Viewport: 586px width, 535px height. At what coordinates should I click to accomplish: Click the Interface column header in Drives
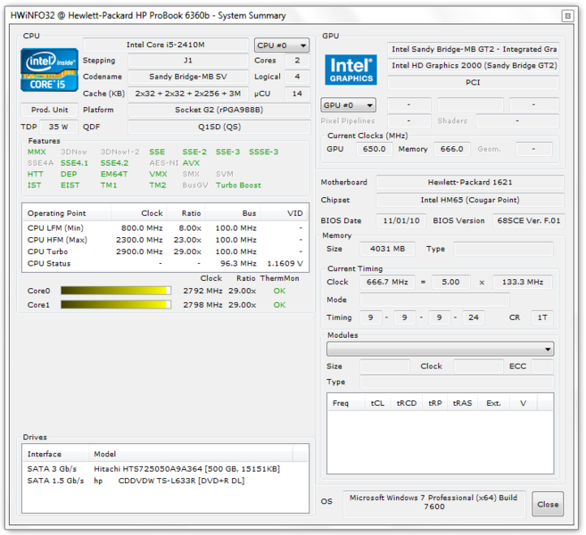coord(55,454)
